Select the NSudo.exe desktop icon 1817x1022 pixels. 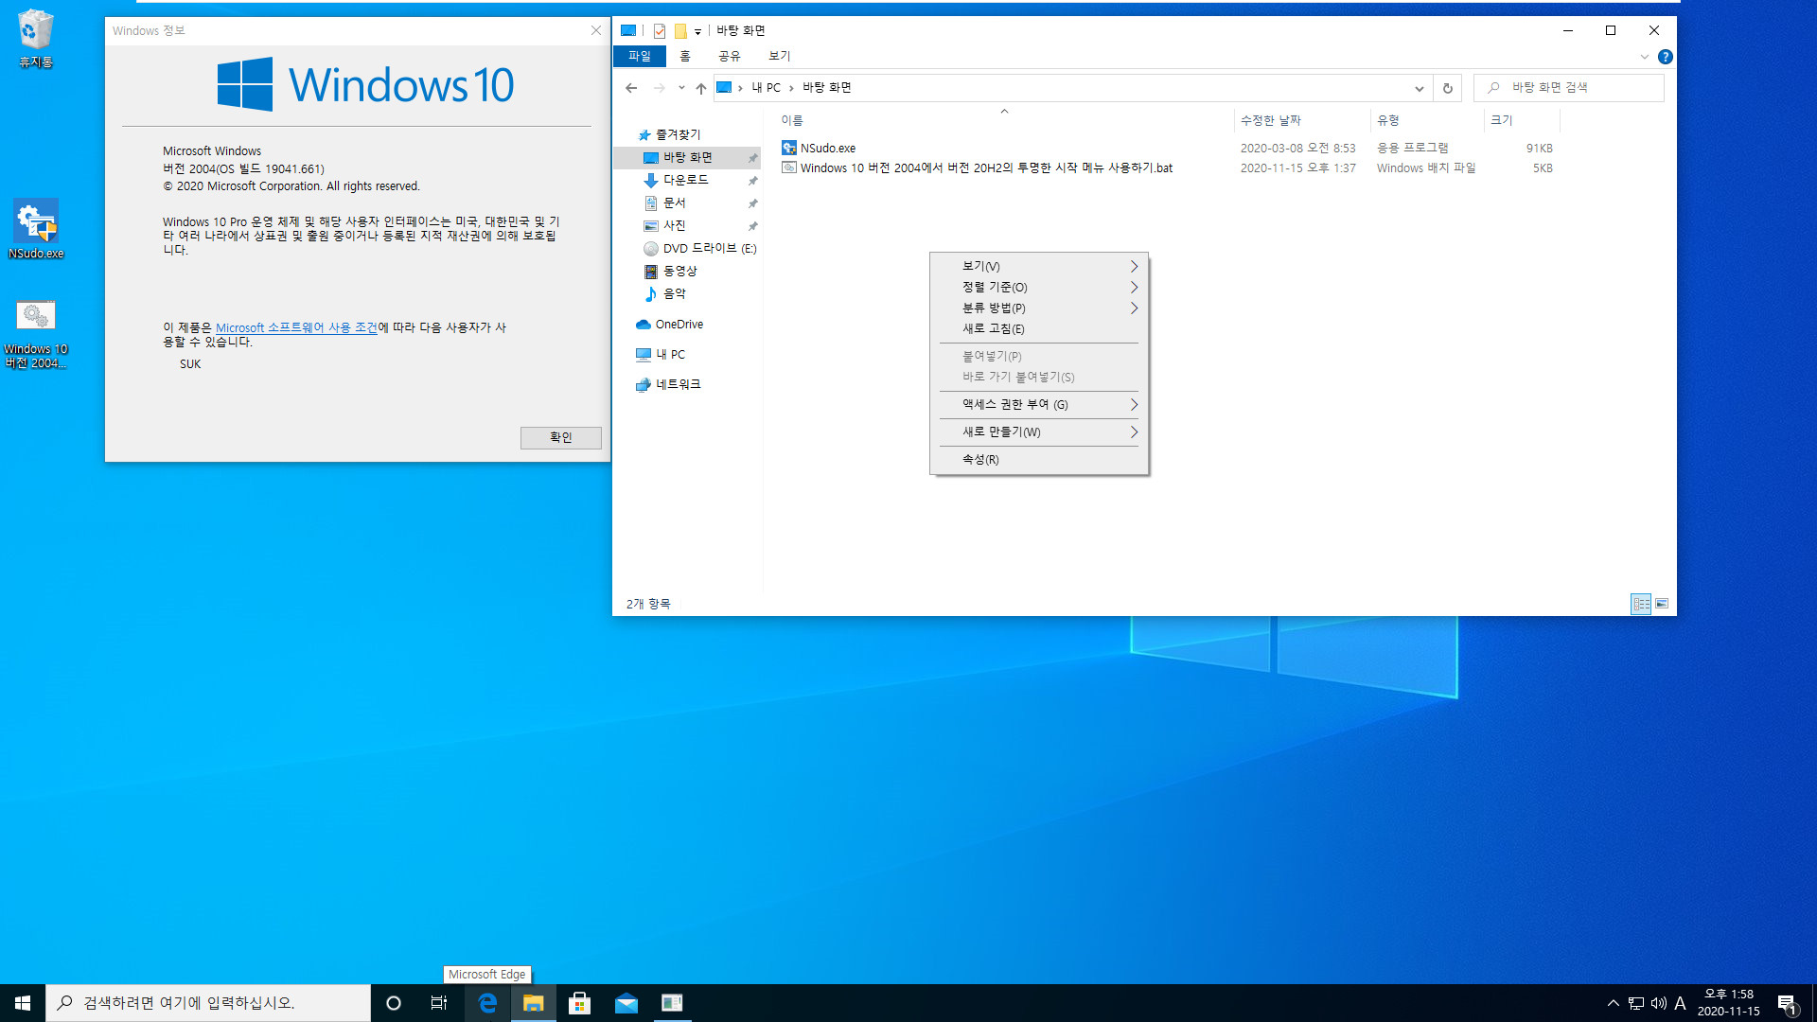tap(36, 229)
